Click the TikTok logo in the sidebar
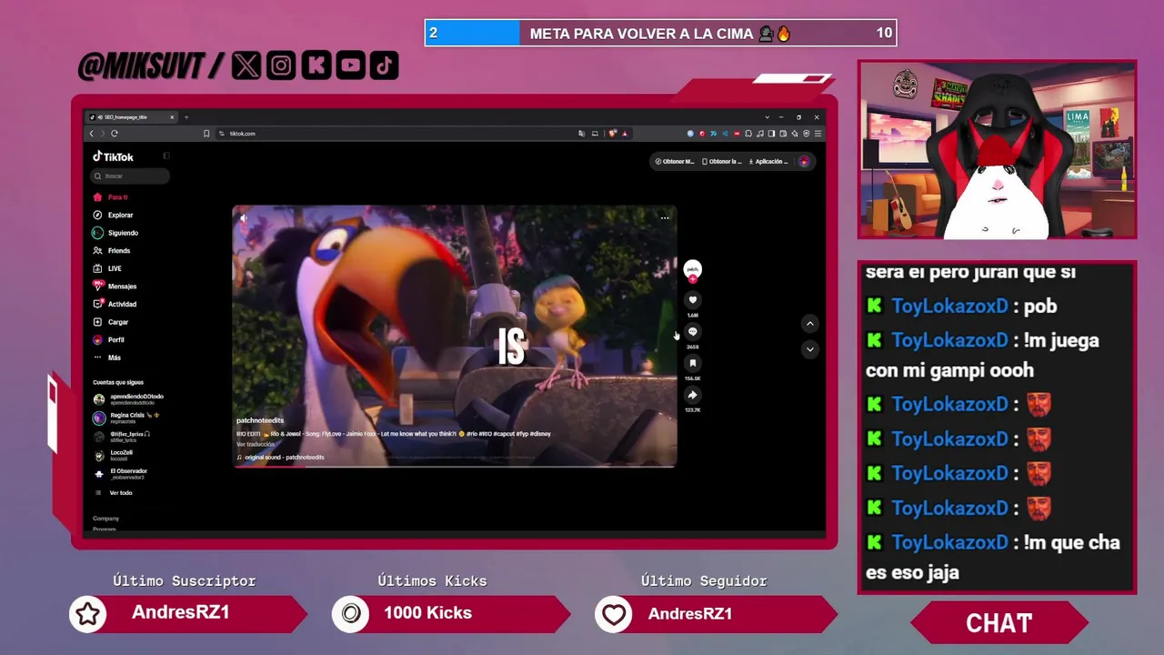The image size is (1164, 655). [x=113, y=156]
